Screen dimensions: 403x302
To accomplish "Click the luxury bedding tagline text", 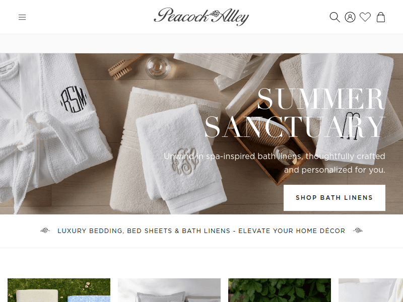I will pos(201,231).
